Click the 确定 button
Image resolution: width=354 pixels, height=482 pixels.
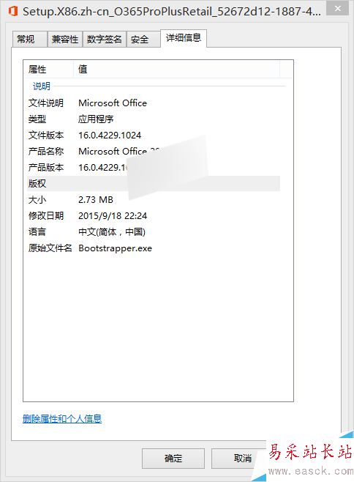pyautogui.click(x=173, y=459)
